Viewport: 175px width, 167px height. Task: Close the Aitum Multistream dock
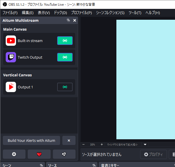pos(75,20)
